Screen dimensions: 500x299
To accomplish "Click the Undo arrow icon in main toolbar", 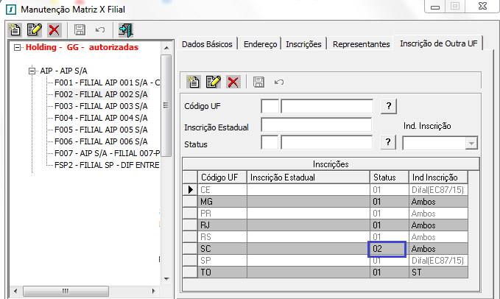I will pos(100,30).
